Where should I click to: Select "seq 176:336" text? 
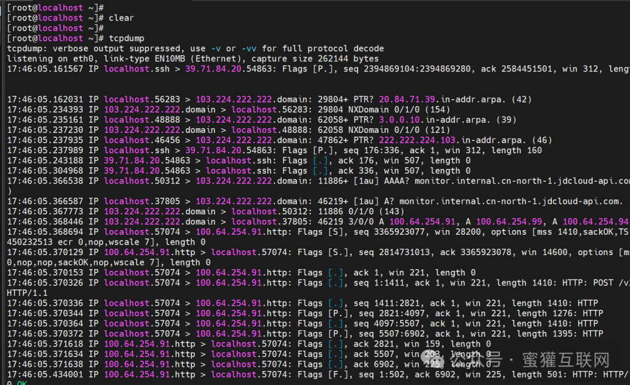[371, 150]
